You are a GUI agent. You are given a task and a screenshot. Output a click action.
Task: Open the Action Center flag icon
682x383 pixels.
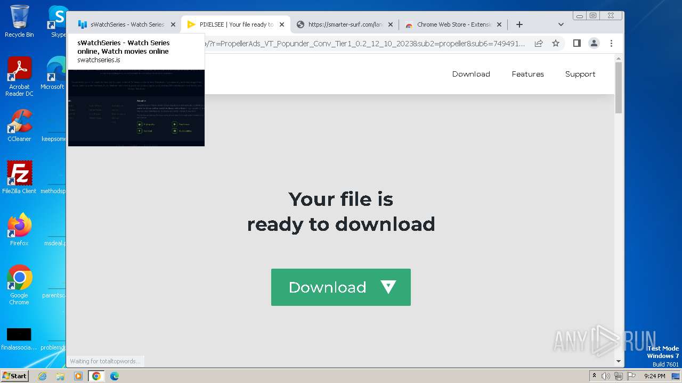(630, 376)
